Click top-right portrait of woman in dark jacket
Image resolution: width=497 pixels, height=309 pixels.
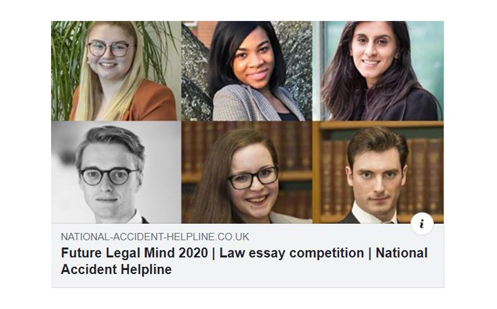[378, 72]
